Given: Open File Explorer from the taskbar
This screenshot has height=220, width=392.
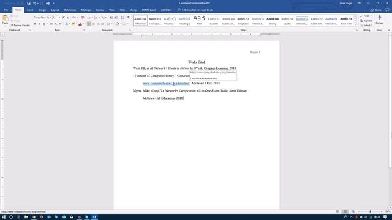Looking at the screenshot, I should (26, 217).
